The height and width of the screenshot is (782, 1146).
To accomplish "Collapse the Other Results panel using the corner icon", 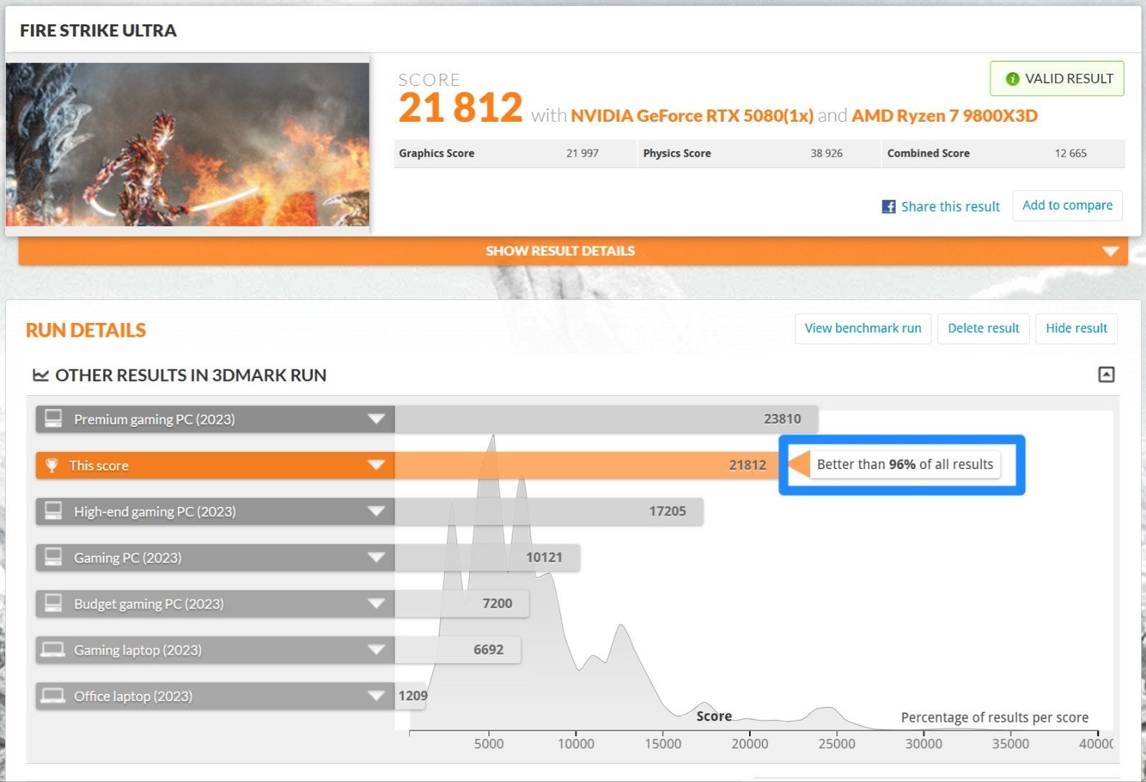I will coord(1106,375).
